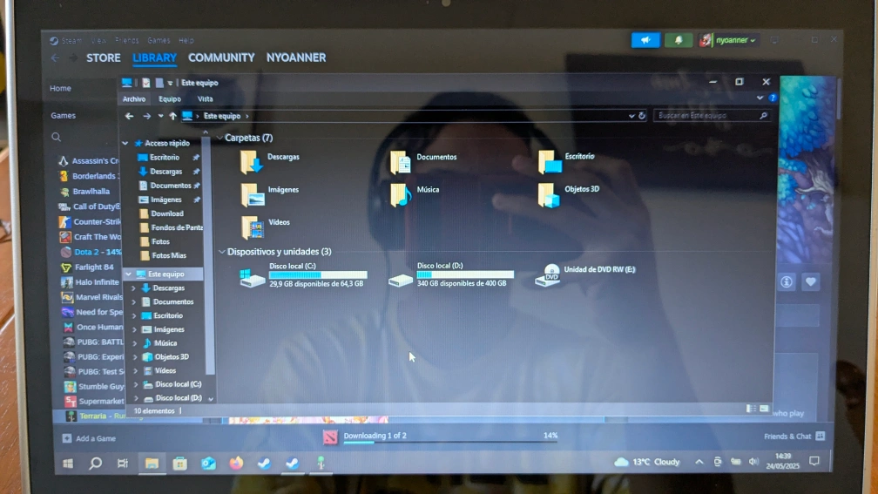This screenshot has width=878, height=494.
Task: Click Steam announcements megaphone button
Action: pos(645,40)
